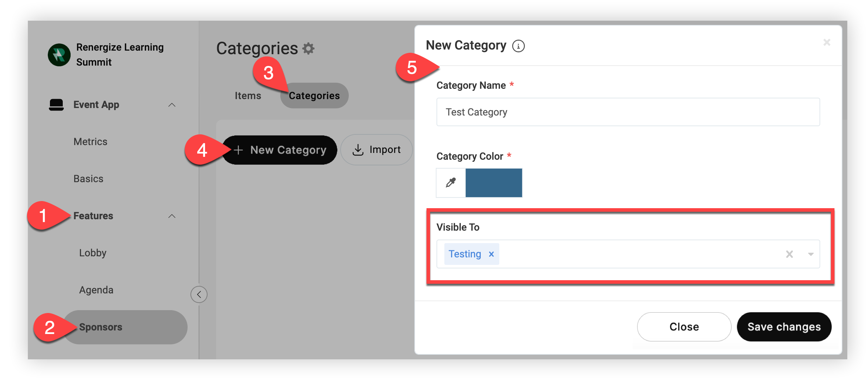Click the New Category button
The image size is (868, 380).
[280, 150]
